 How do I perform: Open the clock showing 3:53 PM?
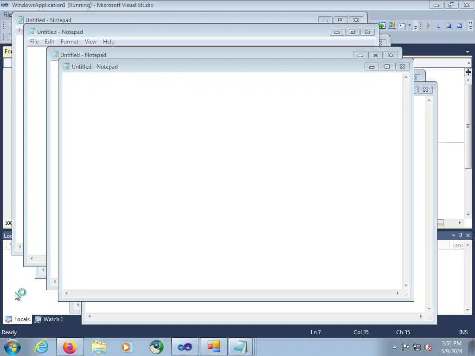451,347
